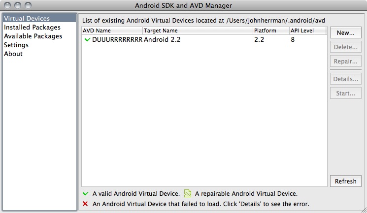The height and width of the screenshot is (213, 367).
Task: Go to Available Packages
Action: (33, 36)
